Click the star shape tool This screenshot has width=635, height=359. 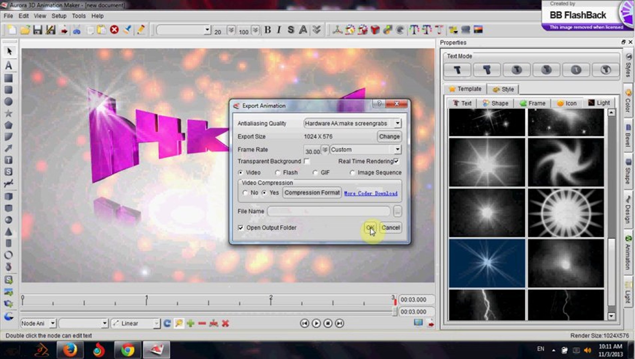tap(9, 113)
